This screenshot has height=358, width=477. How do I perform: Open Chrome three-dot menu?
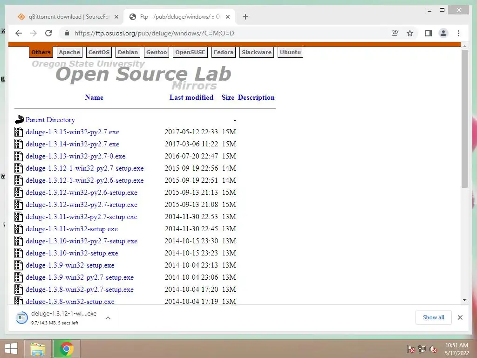458,33
